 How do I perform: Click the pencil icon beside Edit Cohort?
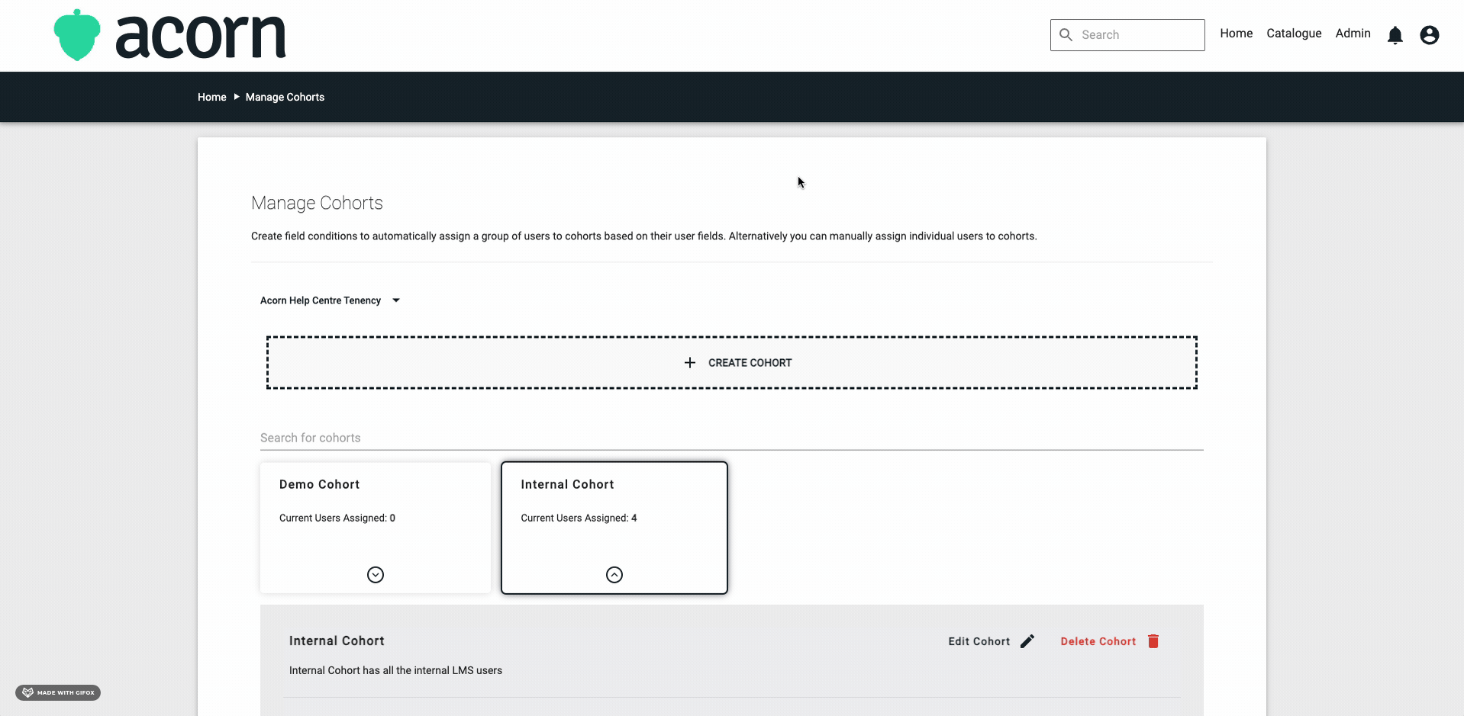(1027, 641)
